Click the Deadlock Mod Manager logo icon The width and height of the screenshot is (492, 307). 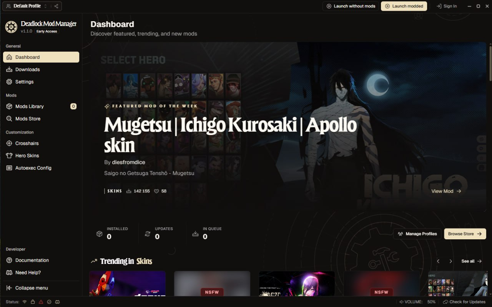(x=11, y=27)
